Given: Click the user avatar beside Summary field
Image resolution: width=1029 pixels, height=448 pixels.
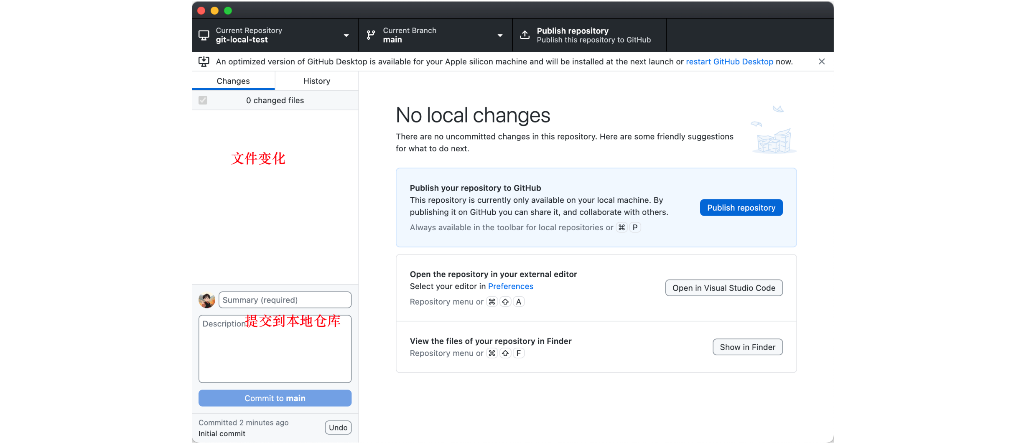Looking at the screenshot, I should coord(206,300).
